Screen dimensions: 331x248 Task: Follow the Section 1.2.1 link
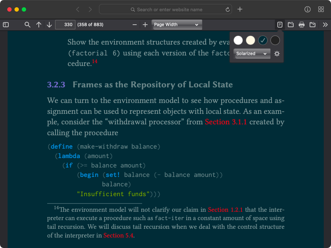(225, 210)
